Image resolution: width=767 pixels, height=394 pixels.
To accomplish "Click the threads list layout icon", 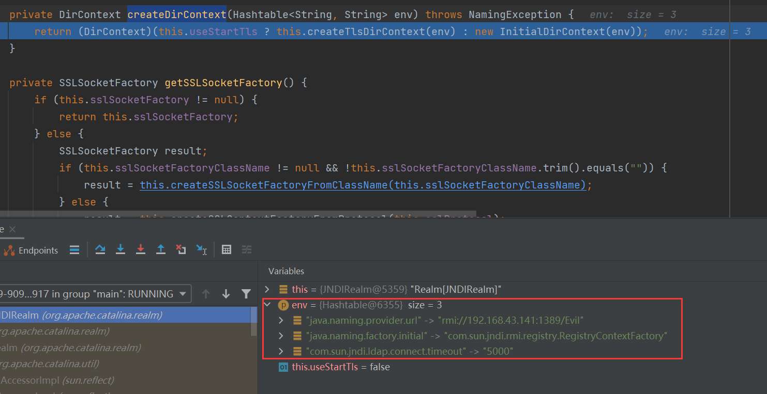I will [x=74, y=250].
